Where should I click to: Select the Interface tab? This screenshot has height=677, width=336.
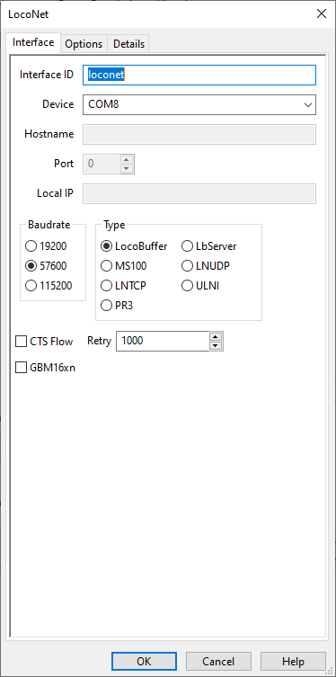pyautogui.click(x=33, y=43)
